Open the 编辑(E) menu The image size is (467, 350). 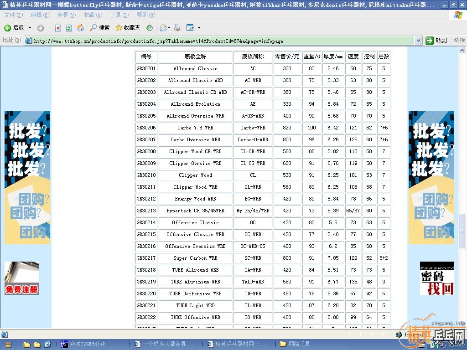tap(40, 15)
